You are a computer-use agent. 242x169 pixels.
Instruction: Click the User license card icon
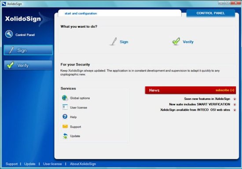65,107
